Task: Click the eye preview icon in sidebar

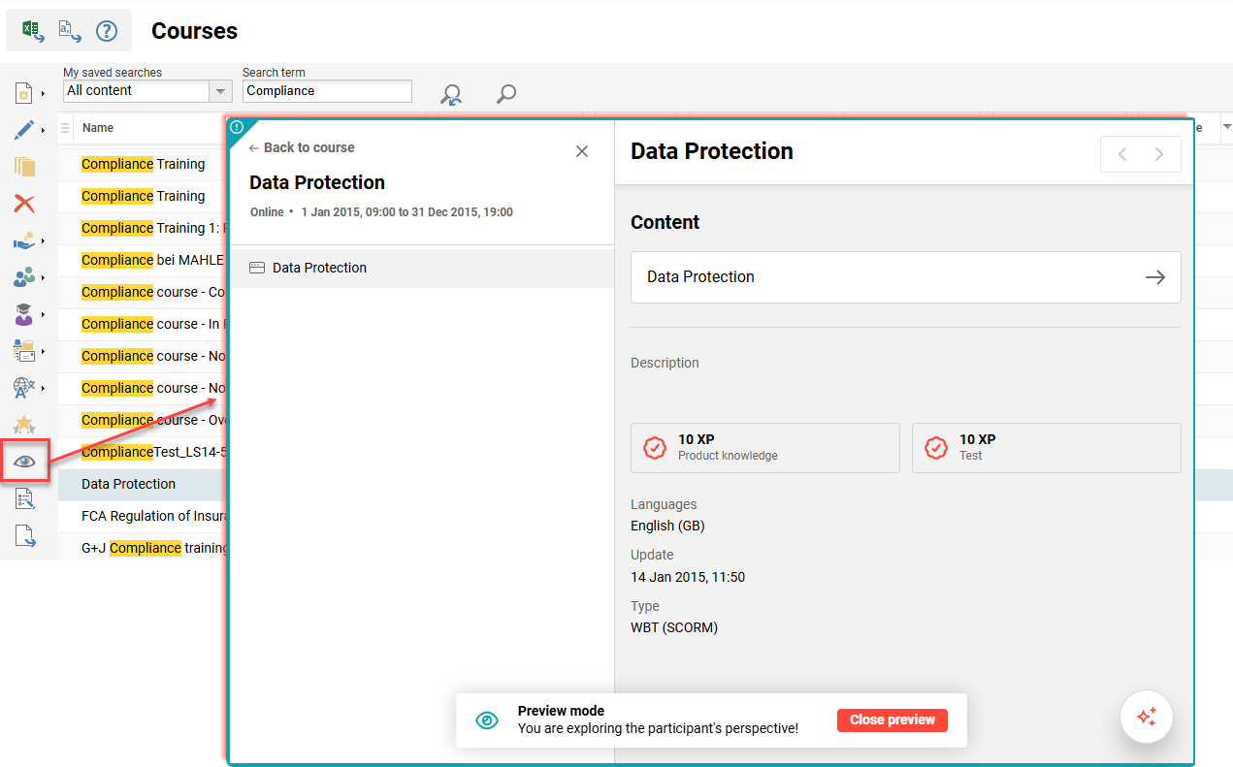Action: [25, 462]
